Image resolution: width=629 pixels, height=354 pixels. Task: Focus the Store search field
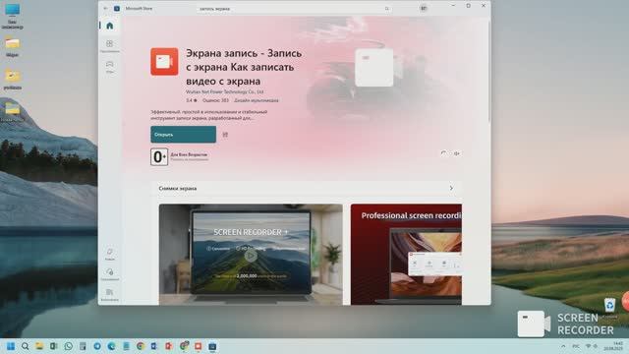point(293,9)
